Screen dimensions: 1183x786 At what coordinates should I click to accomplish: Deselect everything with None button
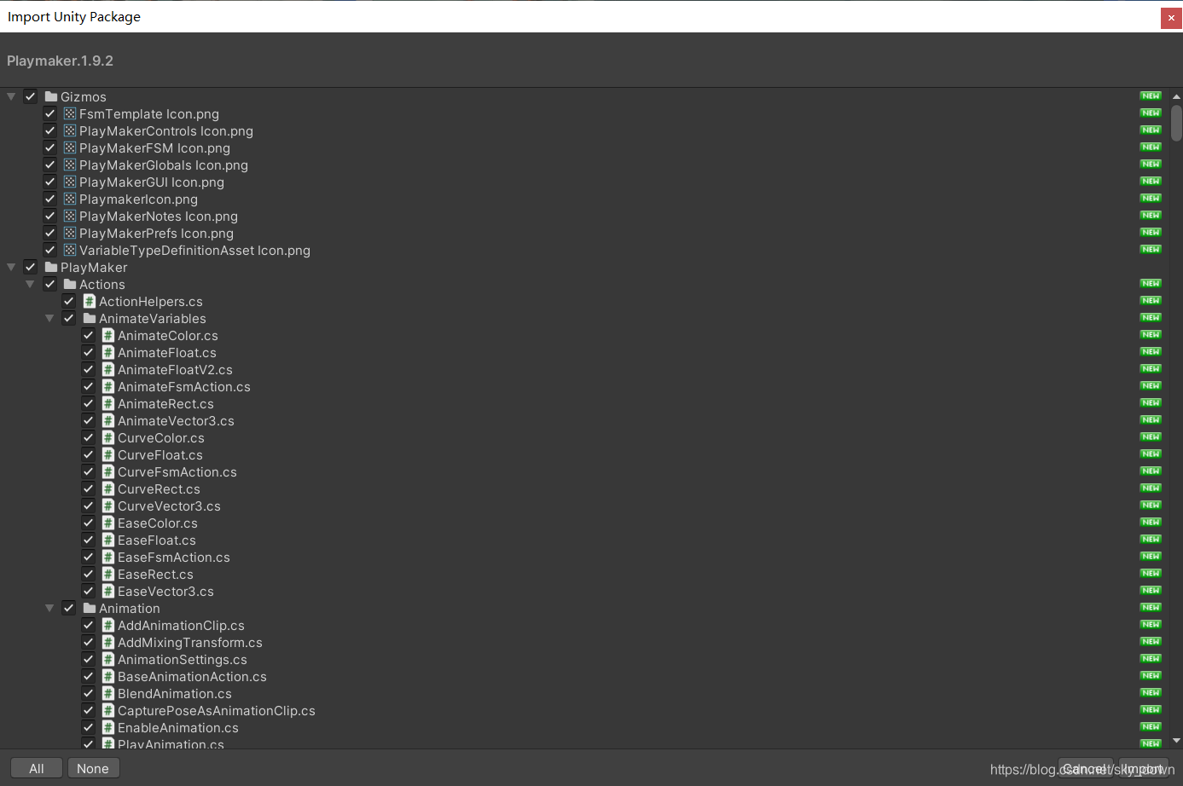[93, 768]
